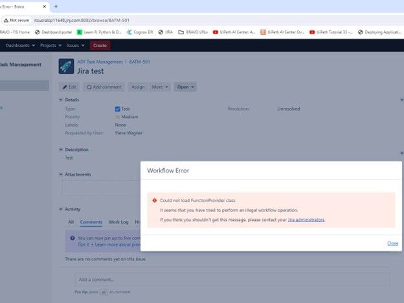Click the Medium priority icon
Viewport: 404px width, 303px height.
point(117,117)
